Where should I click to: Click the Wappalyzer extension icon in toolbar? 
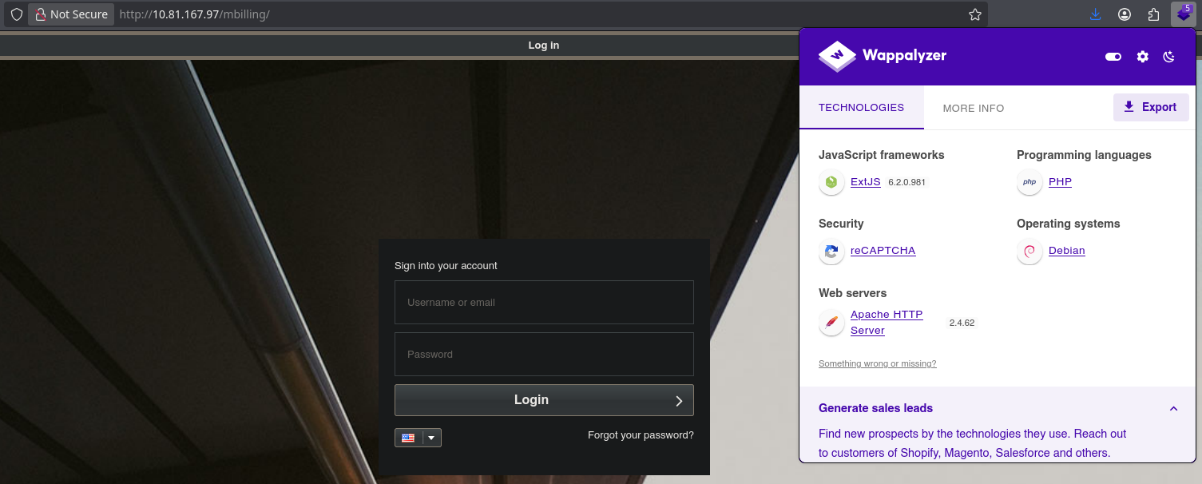[x=1183, y=14]
